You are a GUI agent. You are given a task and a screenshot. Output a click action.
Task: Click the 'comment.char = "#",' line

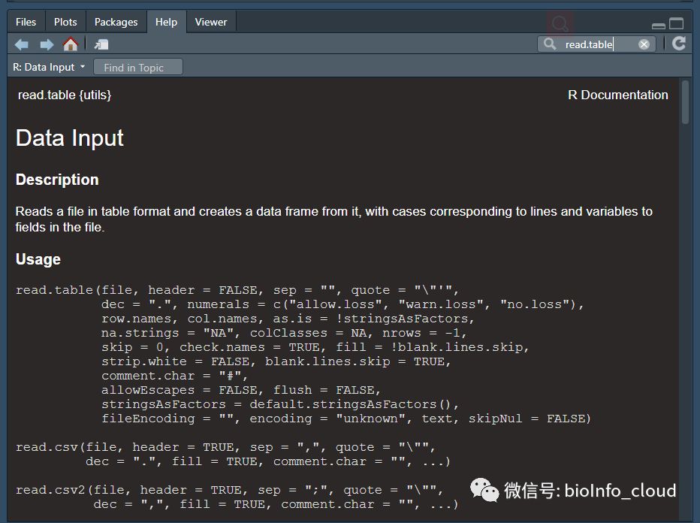pyautogui.click(x=174, y=376)
